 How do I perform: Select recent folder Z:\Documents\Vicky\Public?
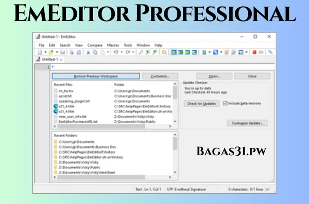pos(79,168)
